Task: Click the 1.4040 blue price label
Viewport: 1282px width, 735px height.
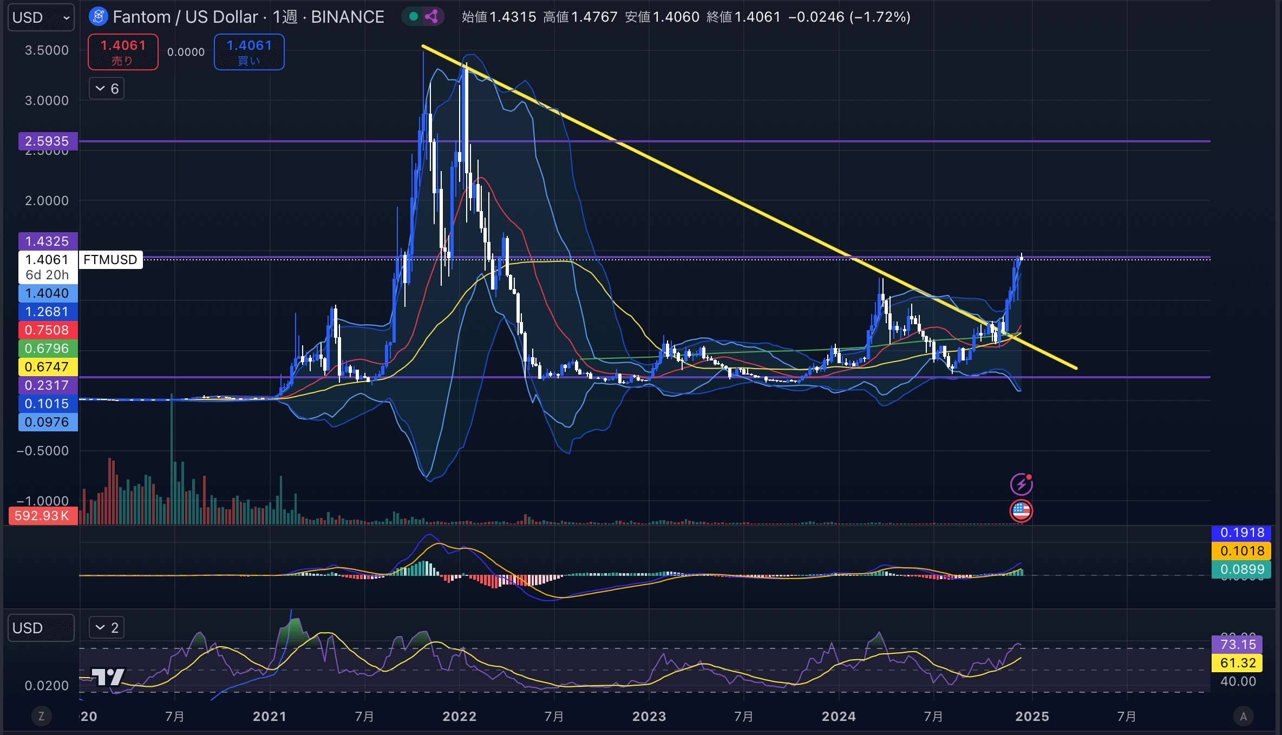Action: 48,293
